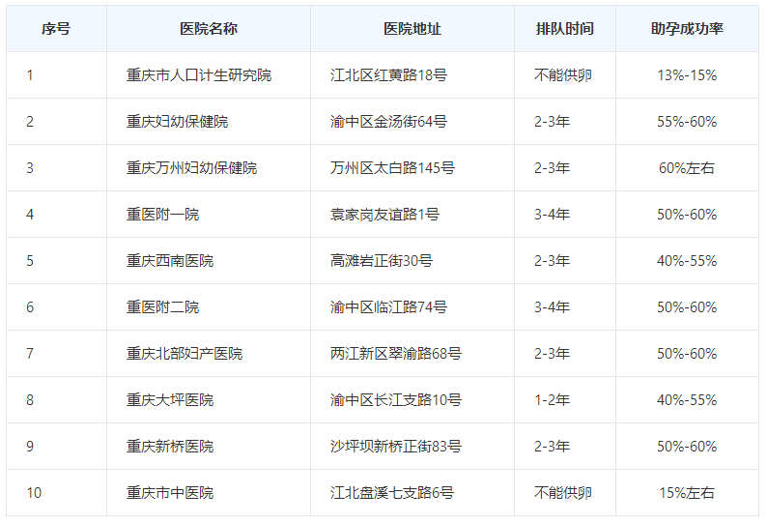Image resolution: width=767 pixels, height=523 pixels.
Task: Click queue time 3-4年 for 重医附一院
Action: pyautogui.click(x=553, y=215)
